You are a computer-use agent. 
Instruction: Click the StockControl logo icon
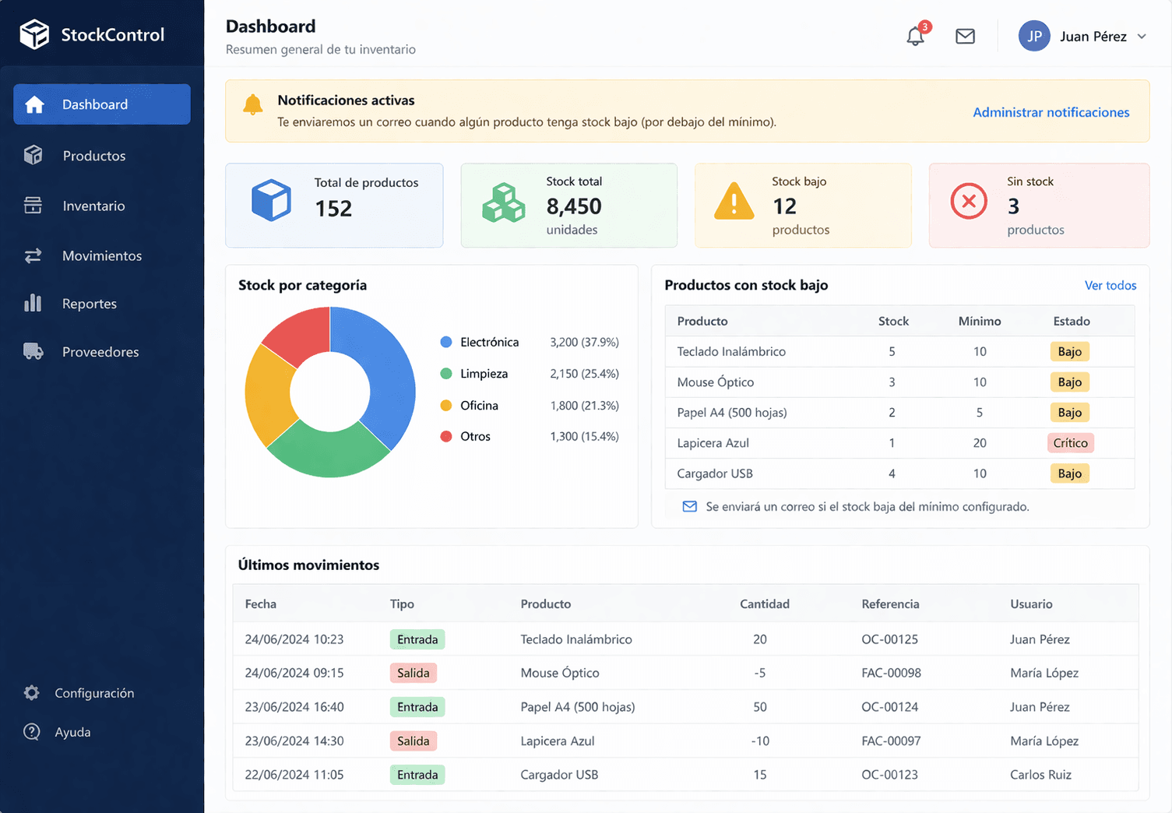pos(34,33)
